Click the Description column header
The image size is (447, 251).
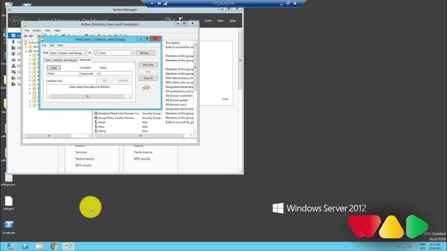point(178,43)
